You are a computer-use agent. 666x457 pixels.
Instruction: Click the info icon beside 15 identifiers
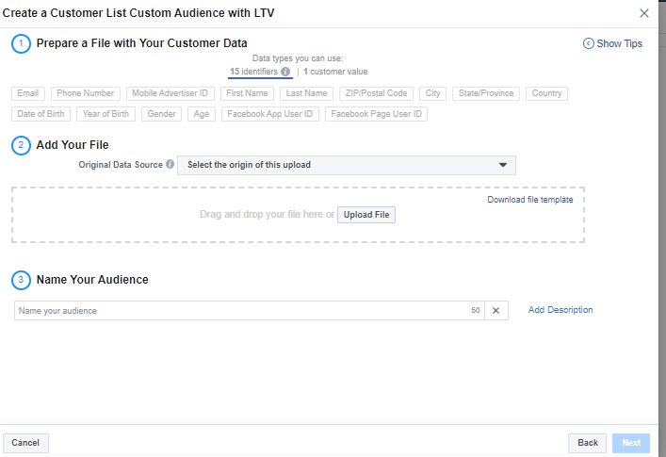point(285,72)
